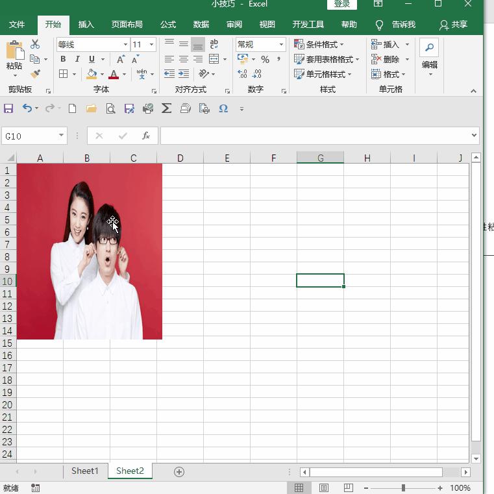The height and width of the screenshot is (494, 494).
Task: Switch to Sheet1 tab
Action: 85,471
